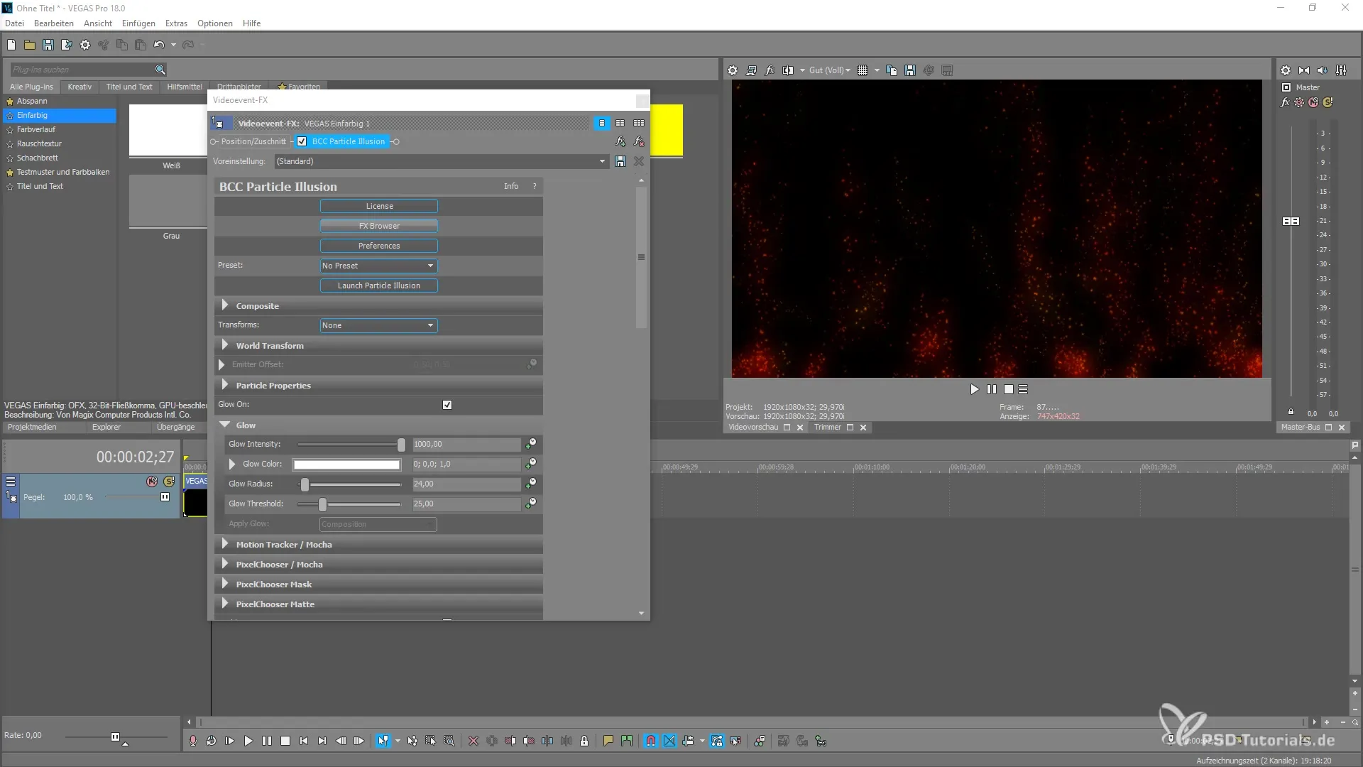Click the Master FX icon
The width and height of the screenshot is (1363, 767).
click(1285, 102)
